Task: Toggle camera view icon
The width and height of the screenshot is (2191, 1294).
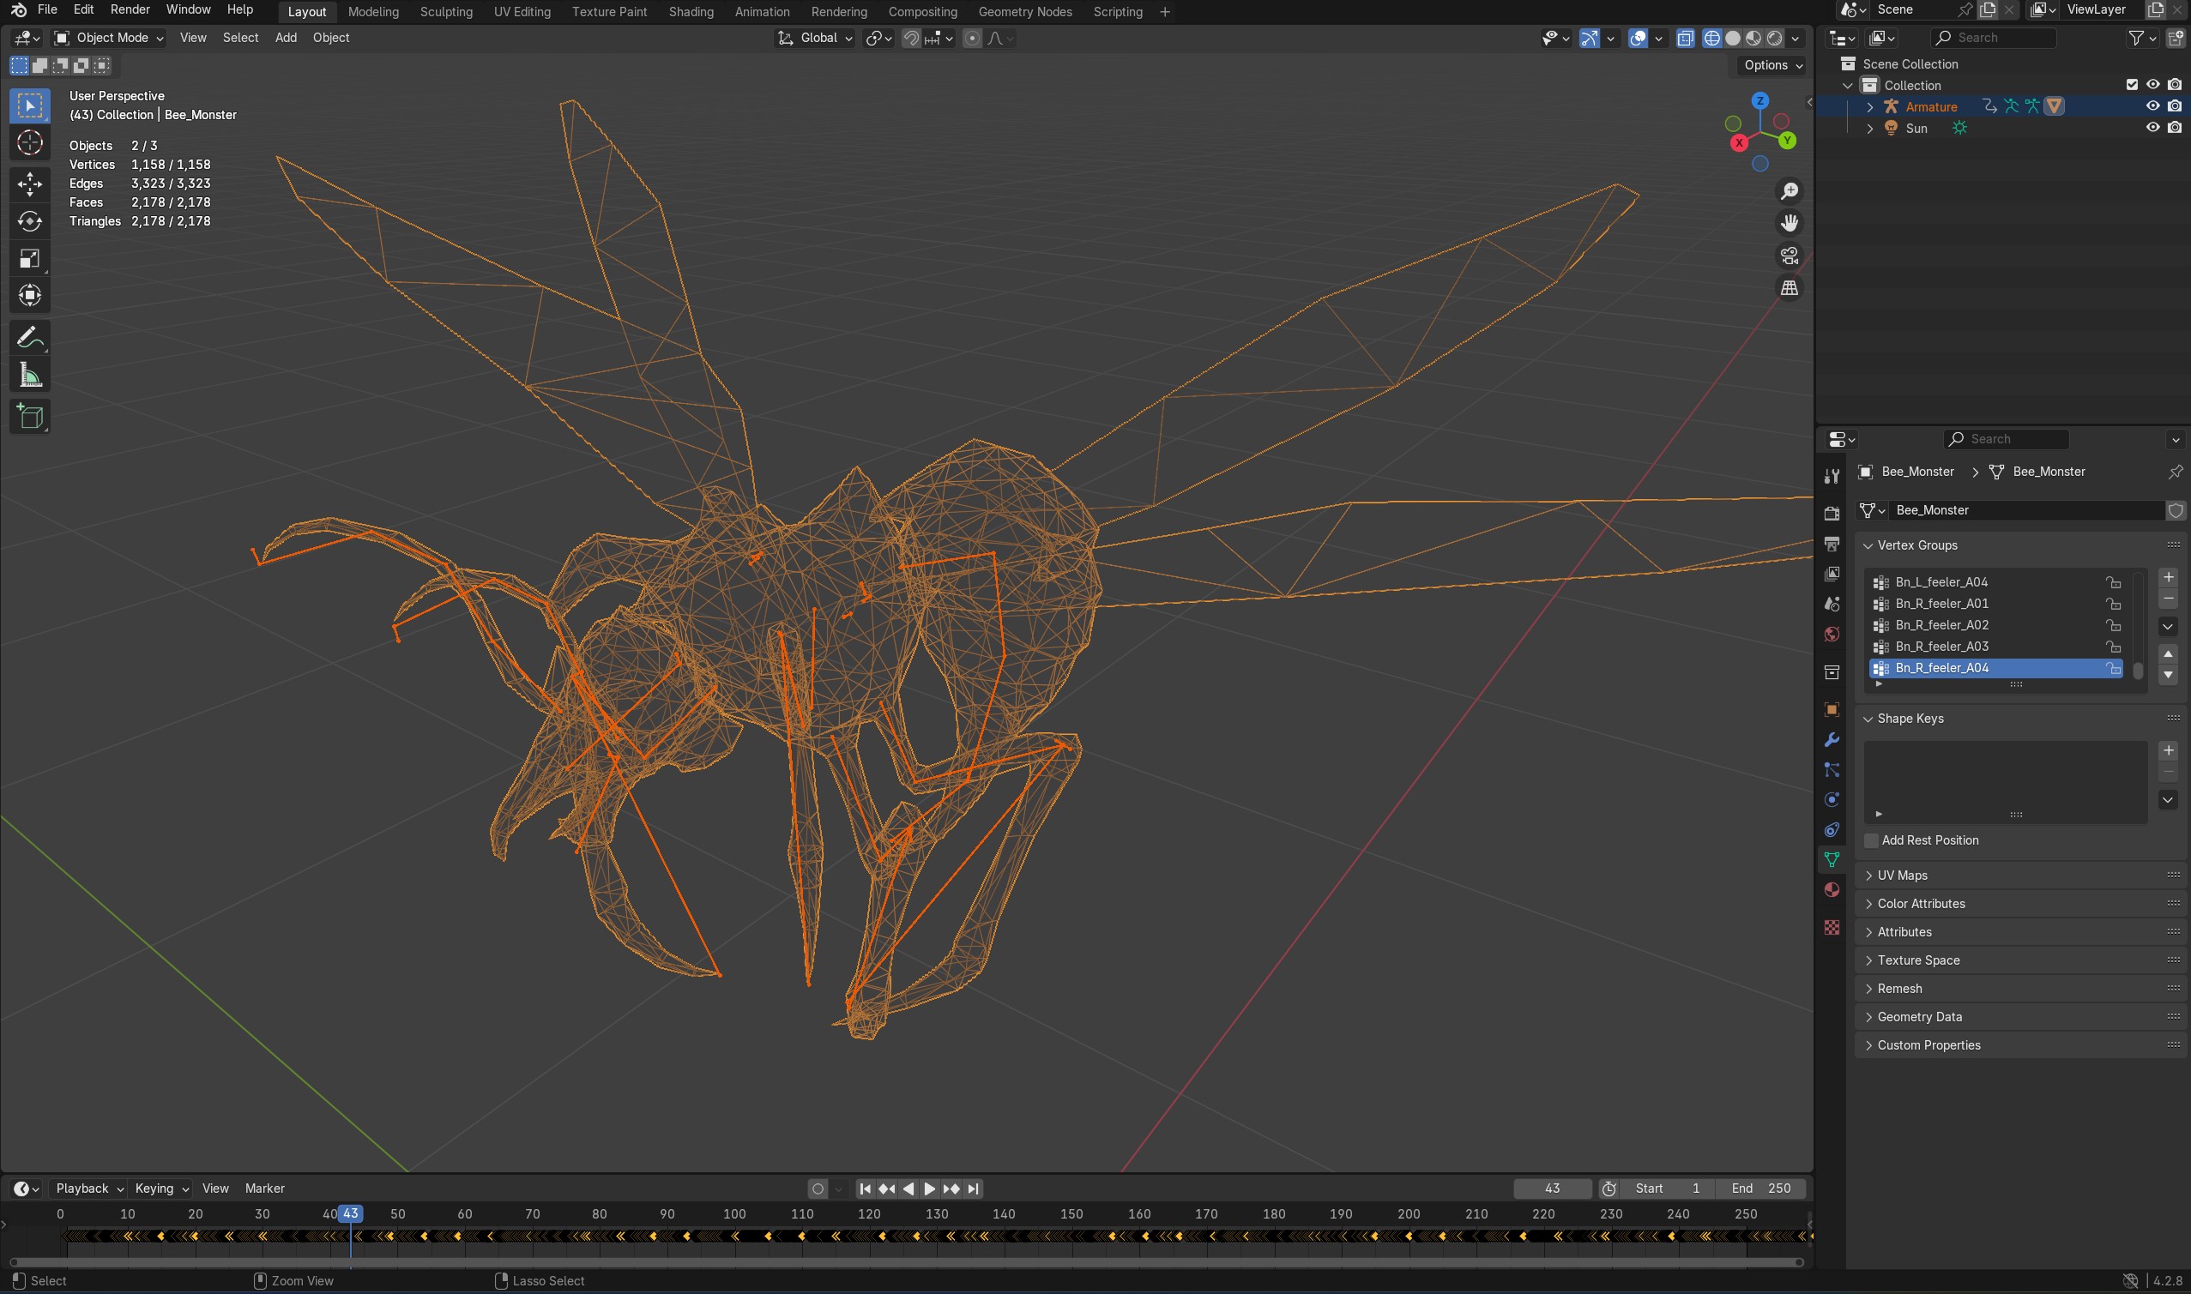Action: coord(1789,256)
